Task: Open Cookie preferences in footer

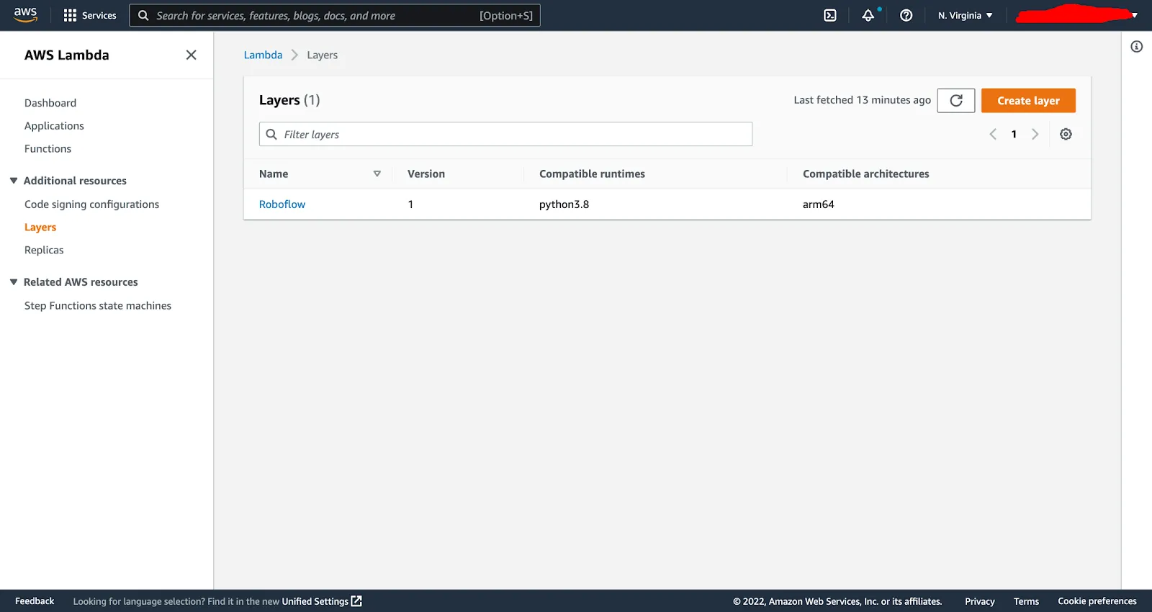Action: click(1097, 601)
